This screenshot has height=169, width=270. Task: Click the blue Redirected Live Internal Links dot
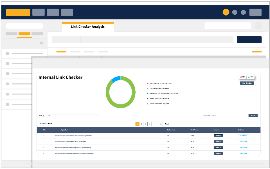tap(148, 94)
